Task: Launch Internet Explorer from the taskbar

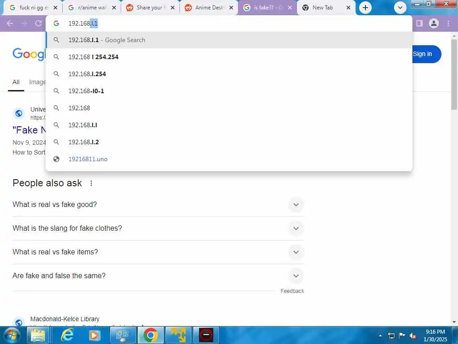Action: click(67, 335)
